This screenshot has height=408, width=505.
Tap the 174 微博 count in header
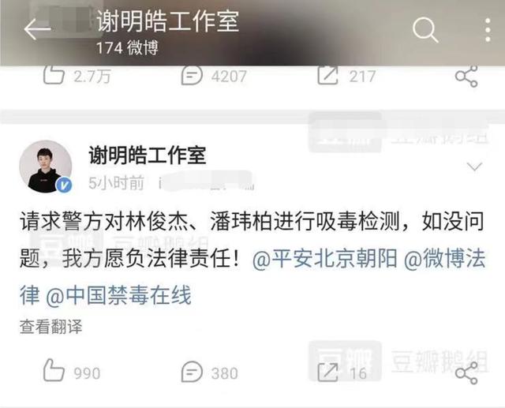[127, 48]
